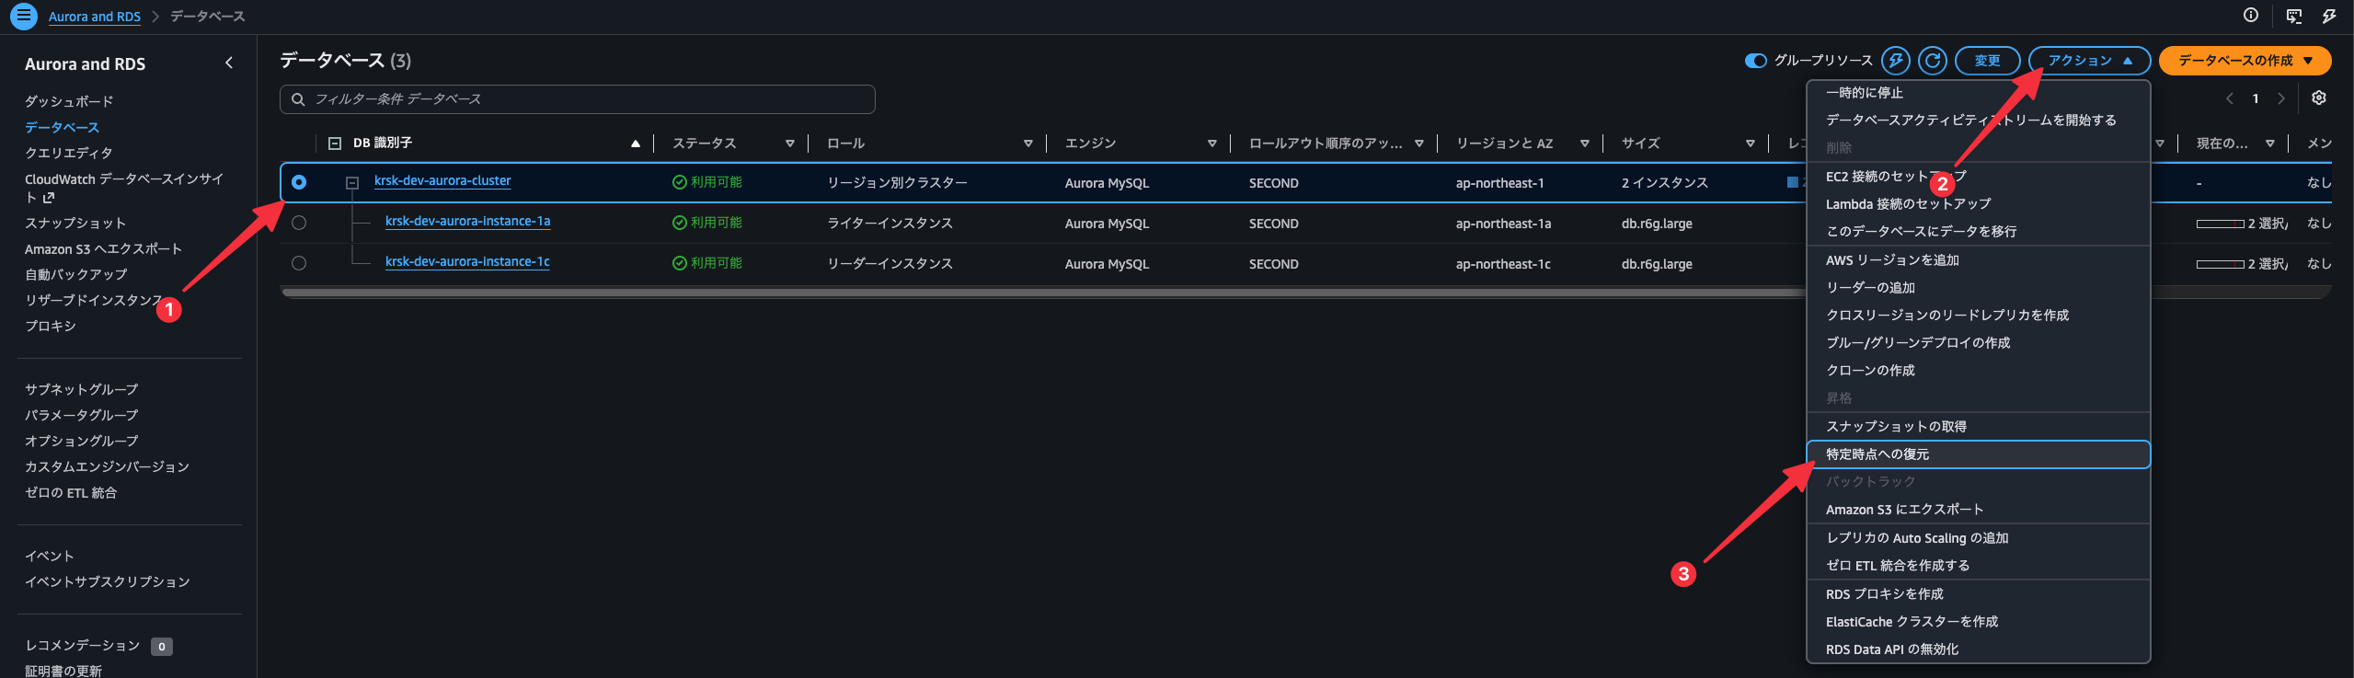Choose Lambda 接続のセットアップ from the actions menu
Viewport: 2354px width, 678px height.
click(x=1978, y=204)
